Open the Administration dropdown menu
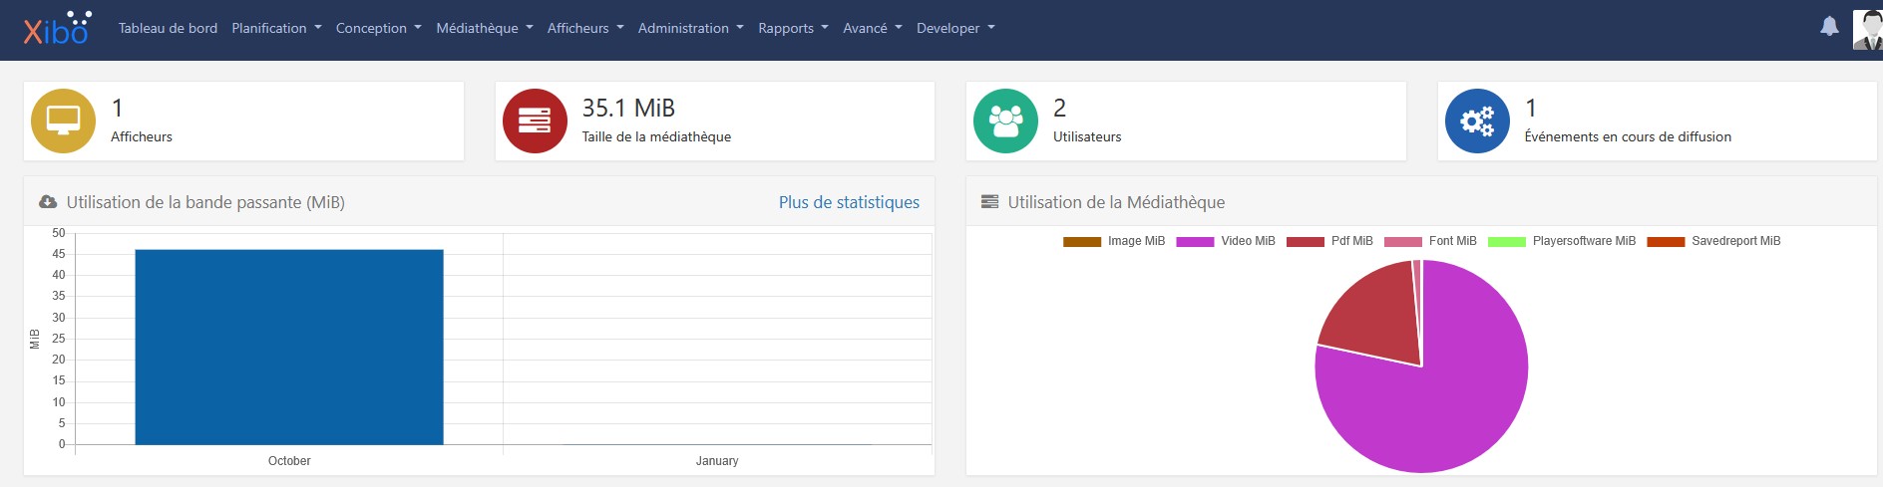 690,28
